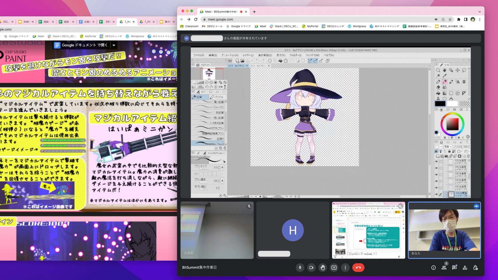Go back in the Meet browser window

tap(182, 19)
